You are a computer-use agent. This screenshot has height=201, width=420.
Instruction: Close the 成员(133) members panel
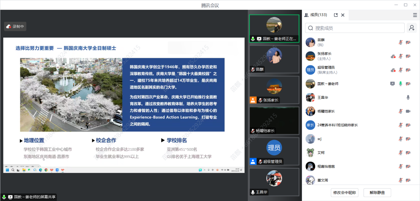(343, 15)
